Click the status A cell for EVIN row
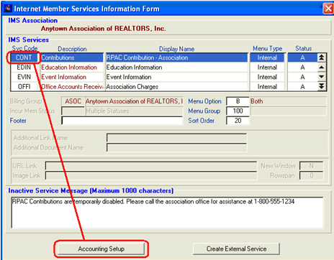 coord(302,77)
